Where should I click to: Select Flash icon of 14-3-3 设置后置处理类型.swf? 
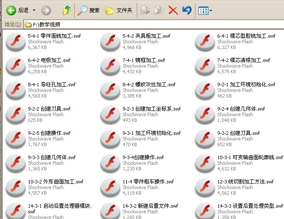coord(205,211)
